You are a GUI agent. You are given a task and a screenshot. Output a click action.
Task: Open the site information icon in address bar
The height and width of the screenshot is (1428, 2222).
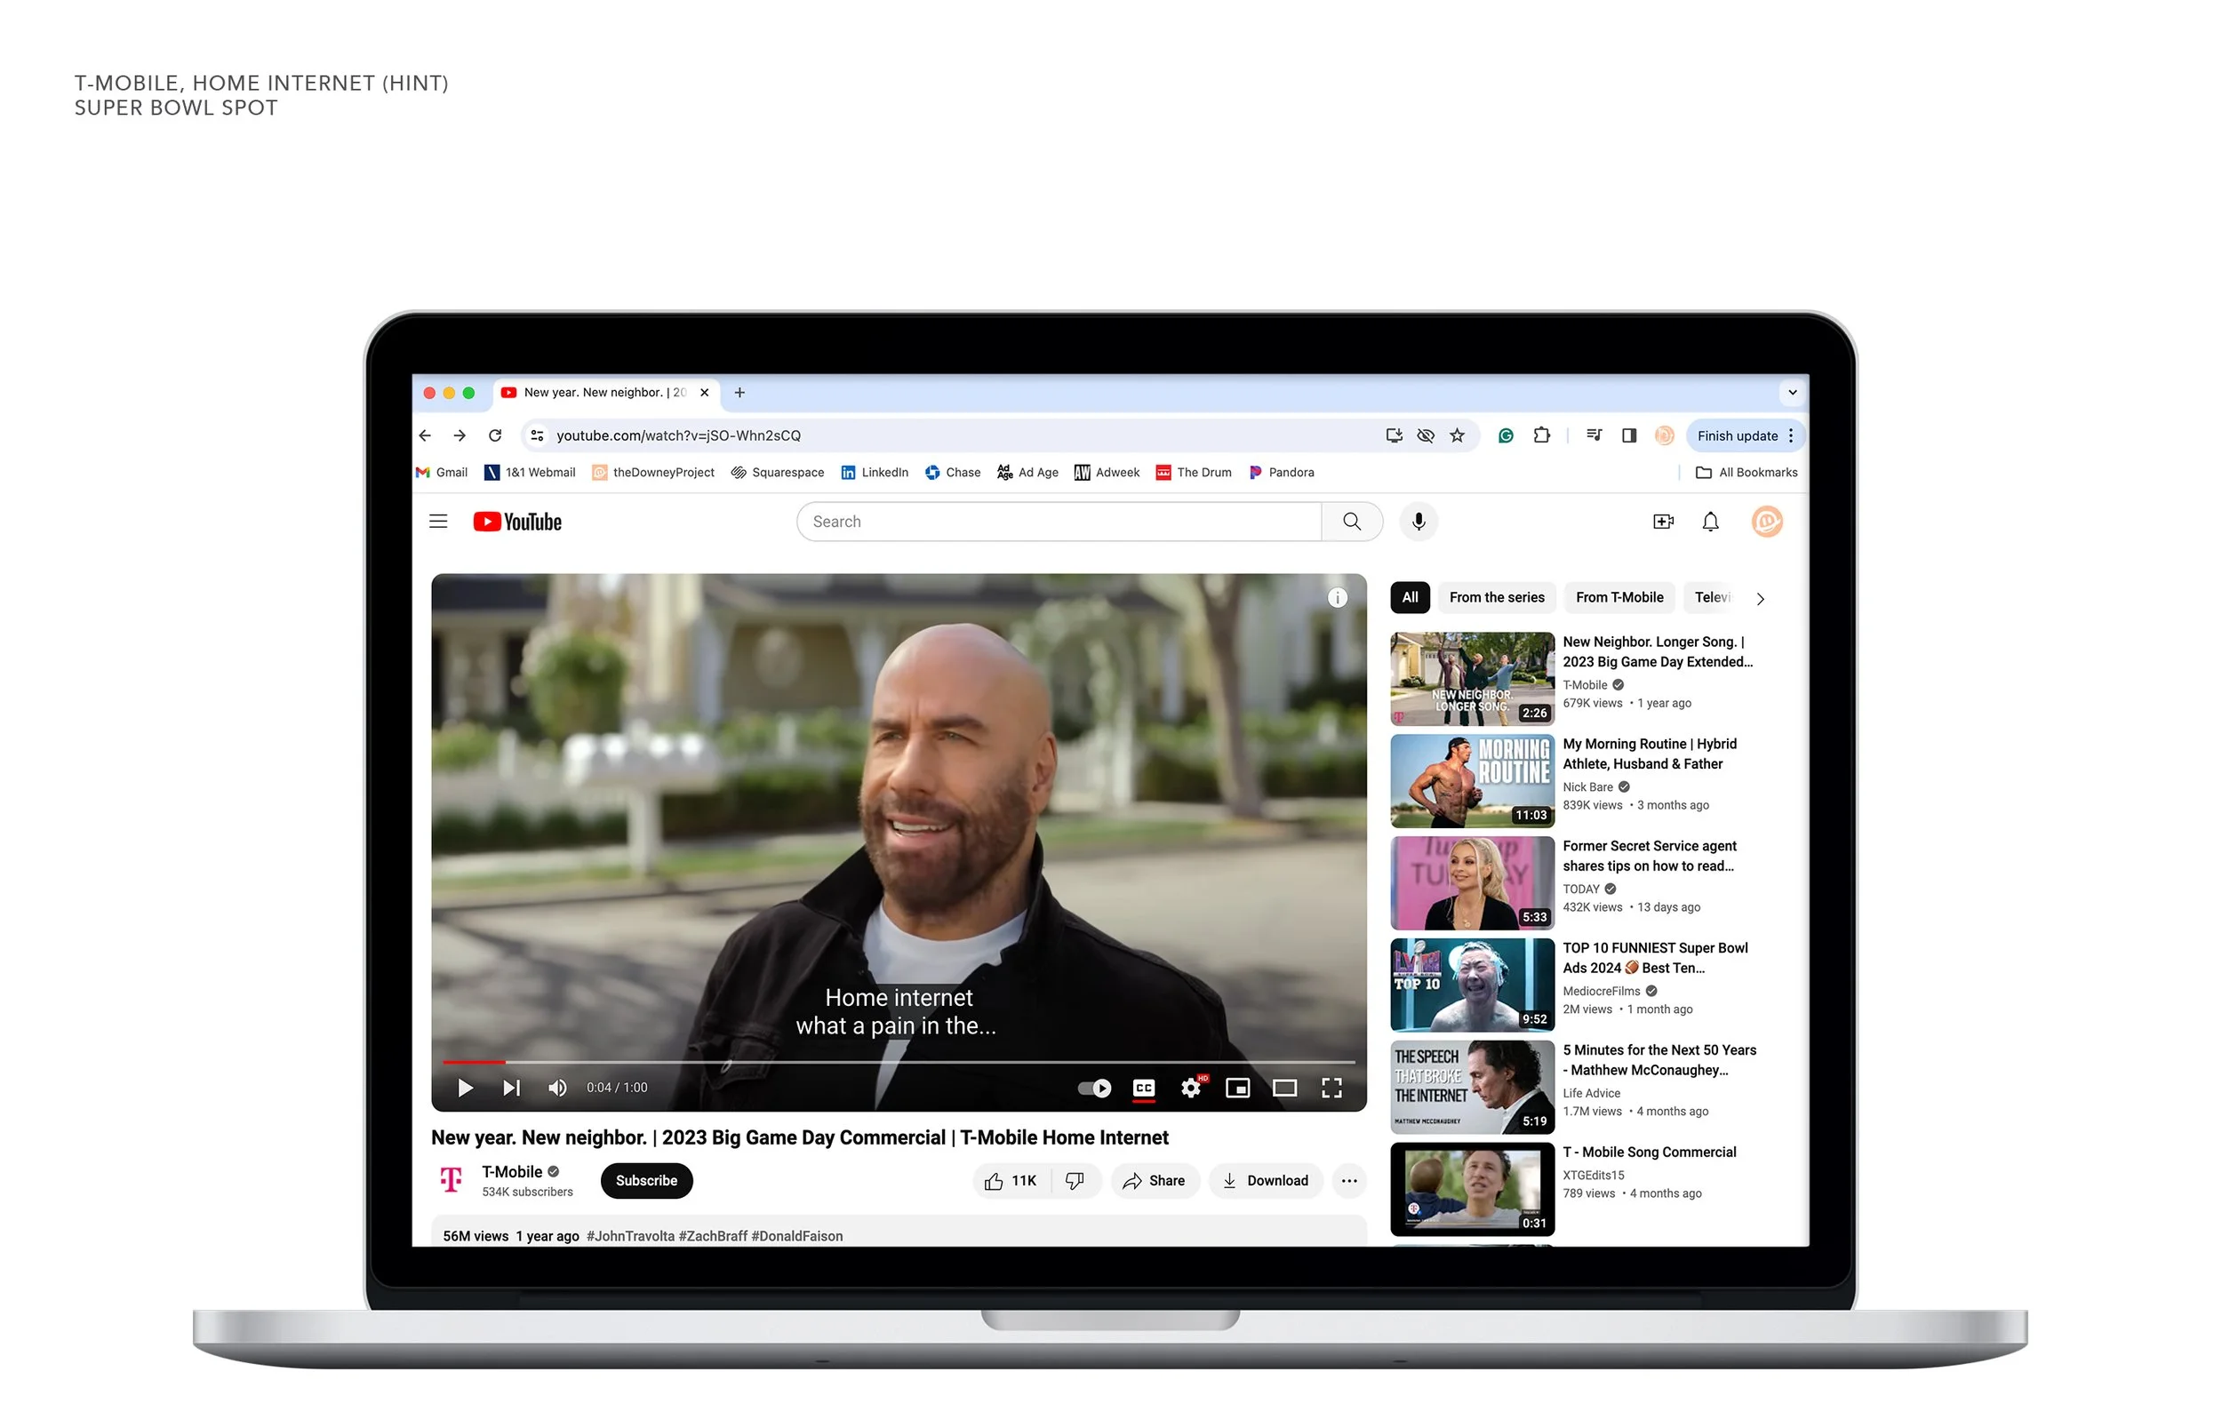pyautogui.click(x=537, y=435)
